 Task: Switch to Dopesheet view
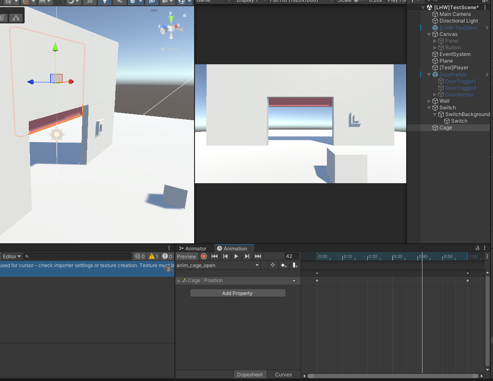pyautogui.click(x=250, y=374)
